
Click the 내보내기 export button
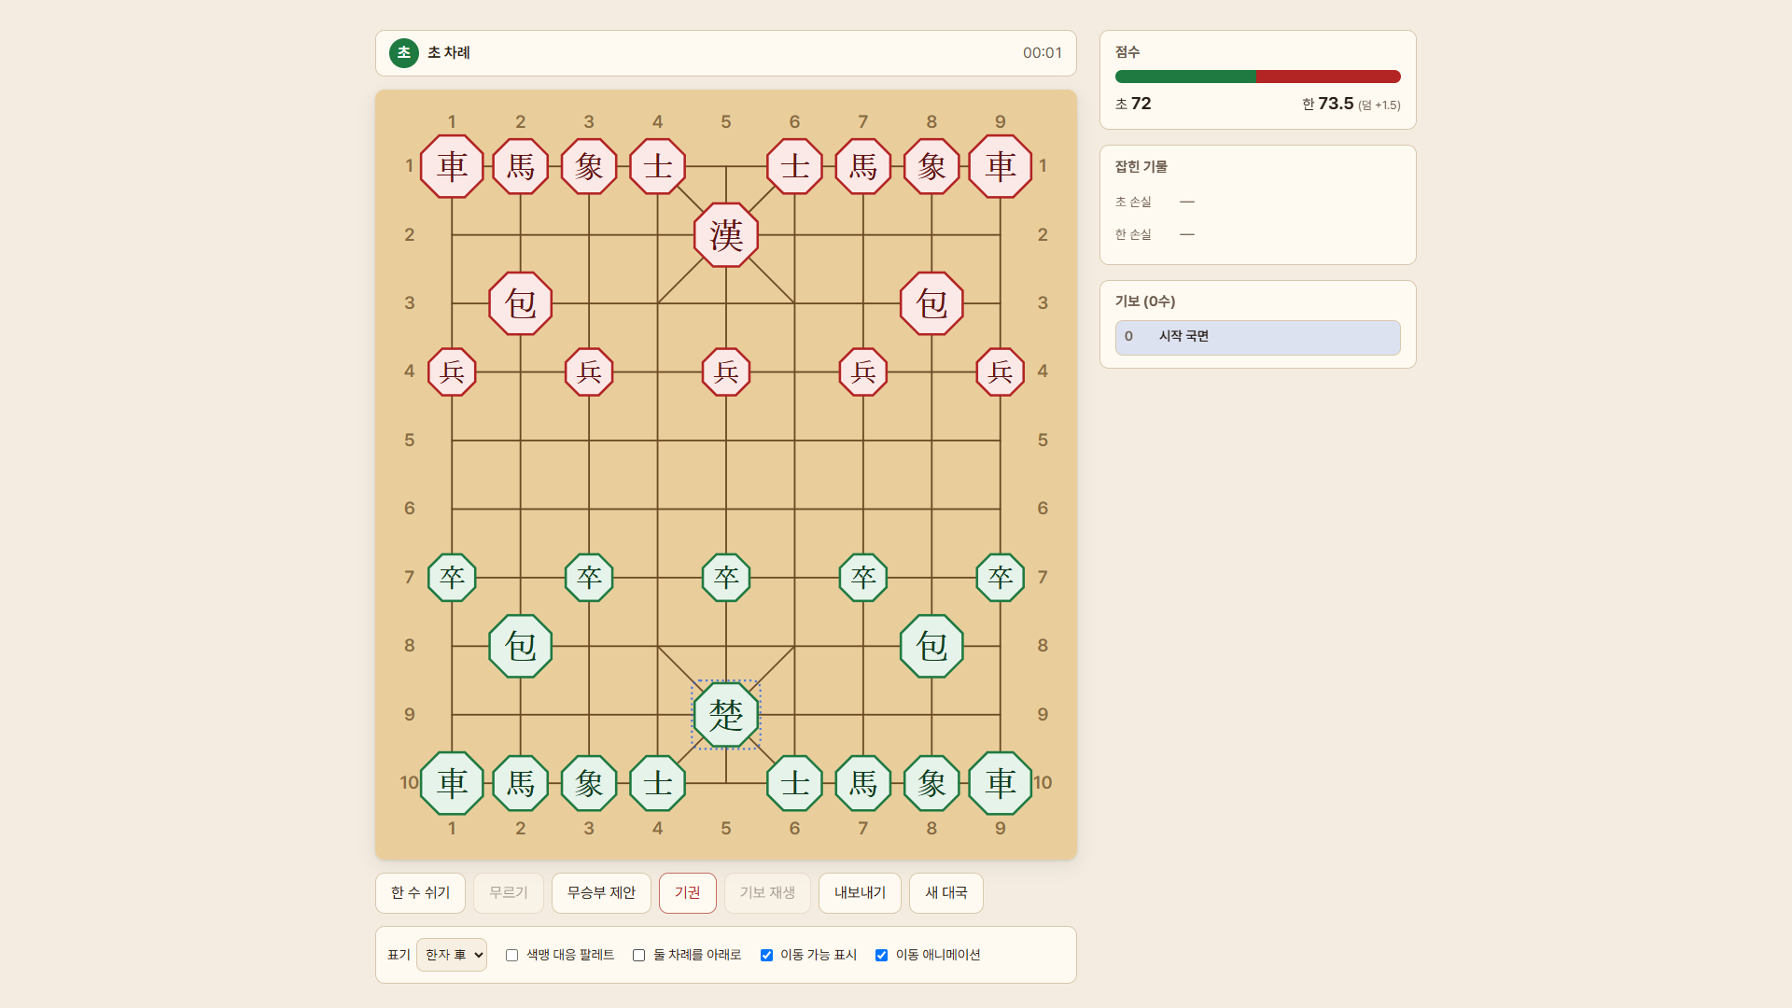(x=860, y=893)
